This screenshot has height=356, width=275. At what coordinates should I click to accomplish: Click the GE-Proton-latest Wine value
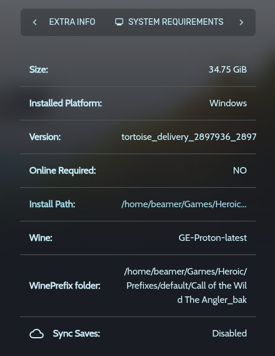point(212,238)
